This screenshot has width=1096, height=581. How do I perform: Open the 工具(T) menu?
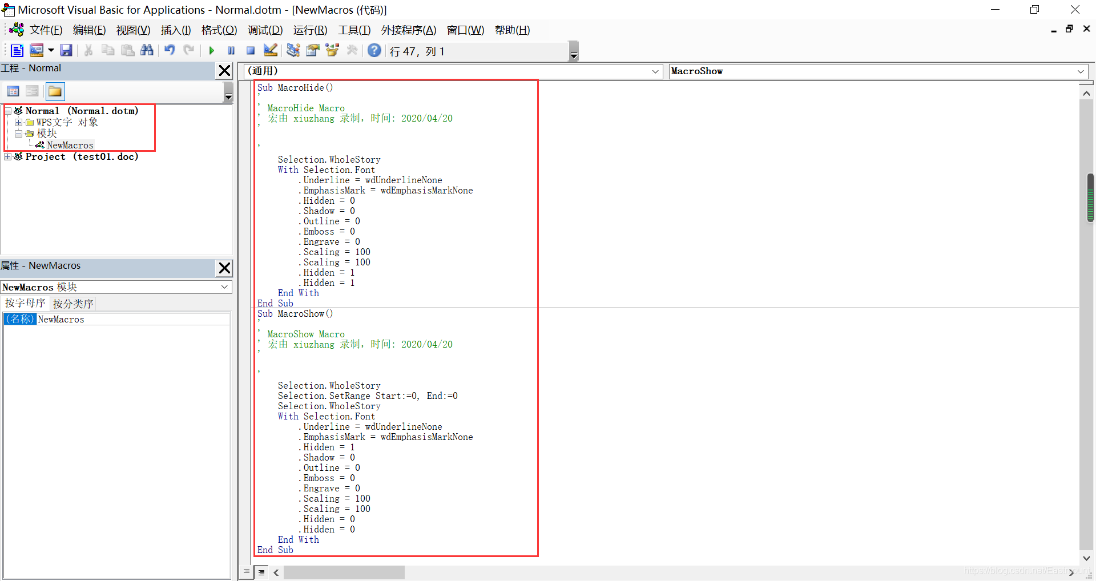354,30
